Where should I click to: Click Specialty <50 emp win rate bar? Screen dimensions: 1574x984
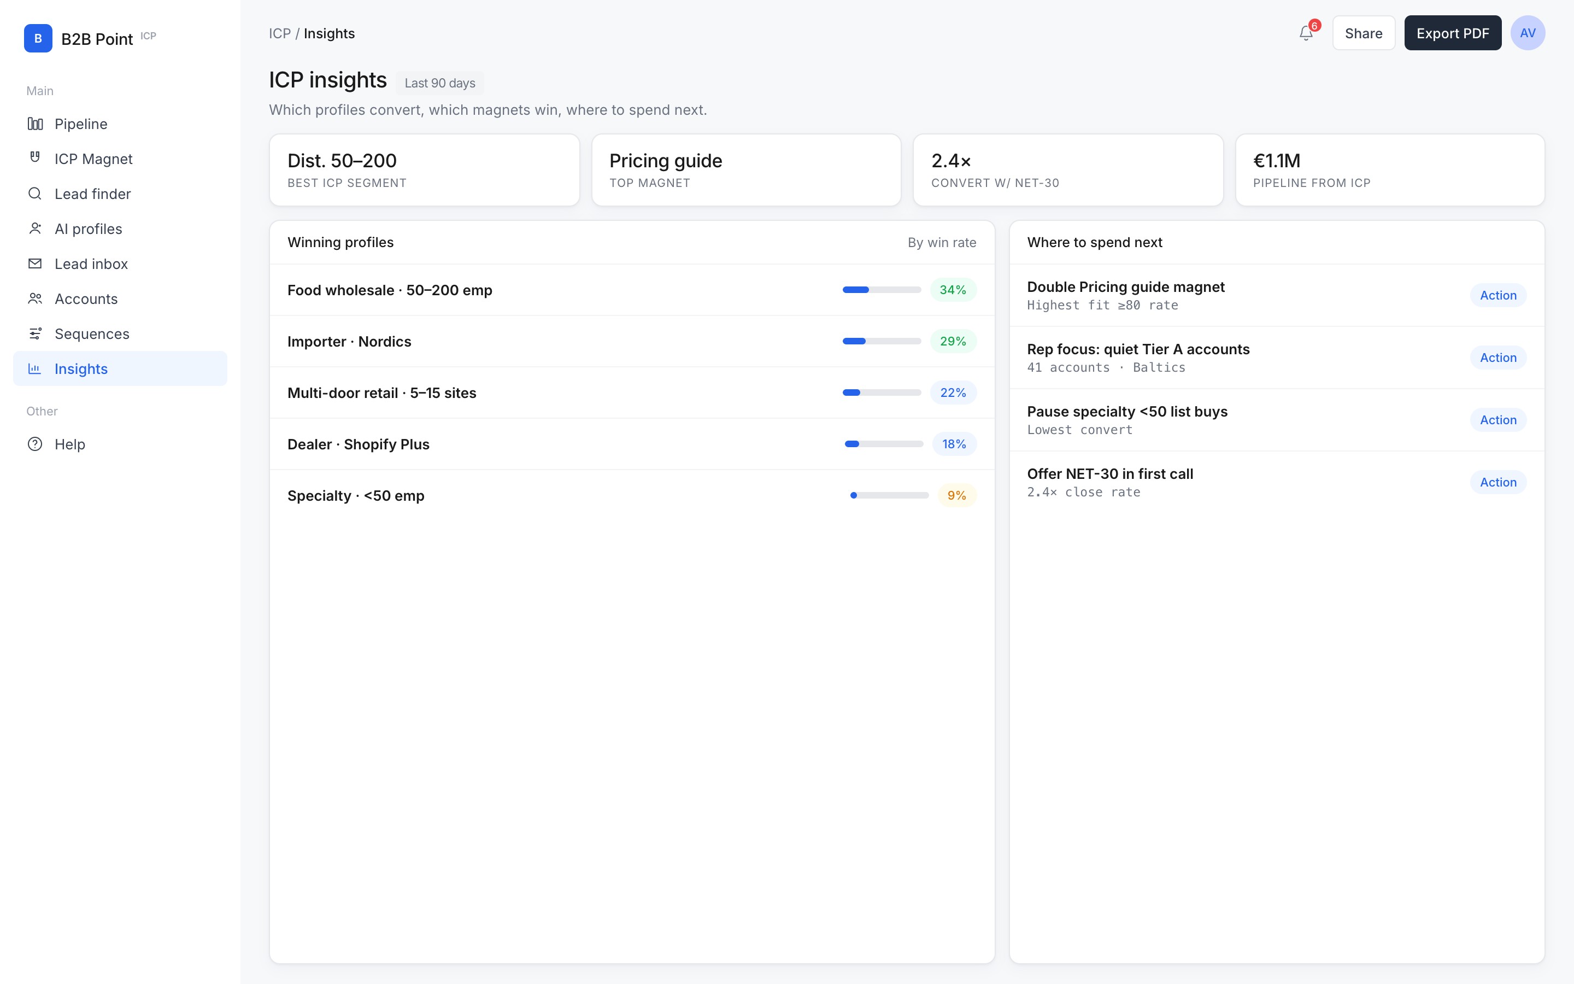889,495
